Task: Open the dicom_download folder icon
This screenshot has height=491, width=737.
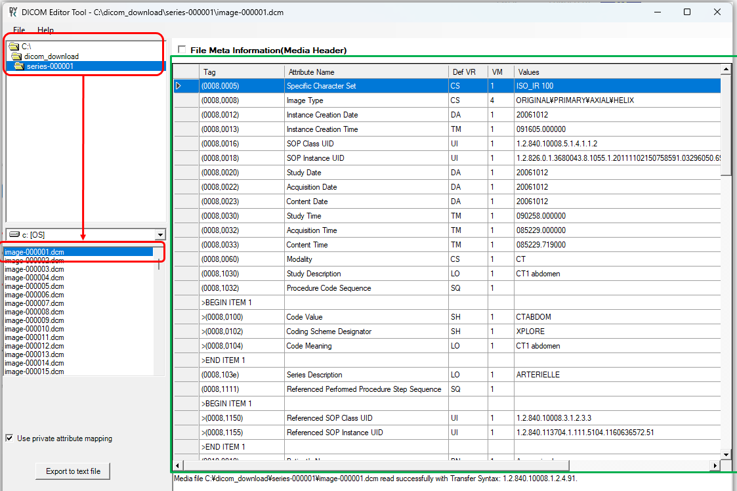Action: click(16, 56)
